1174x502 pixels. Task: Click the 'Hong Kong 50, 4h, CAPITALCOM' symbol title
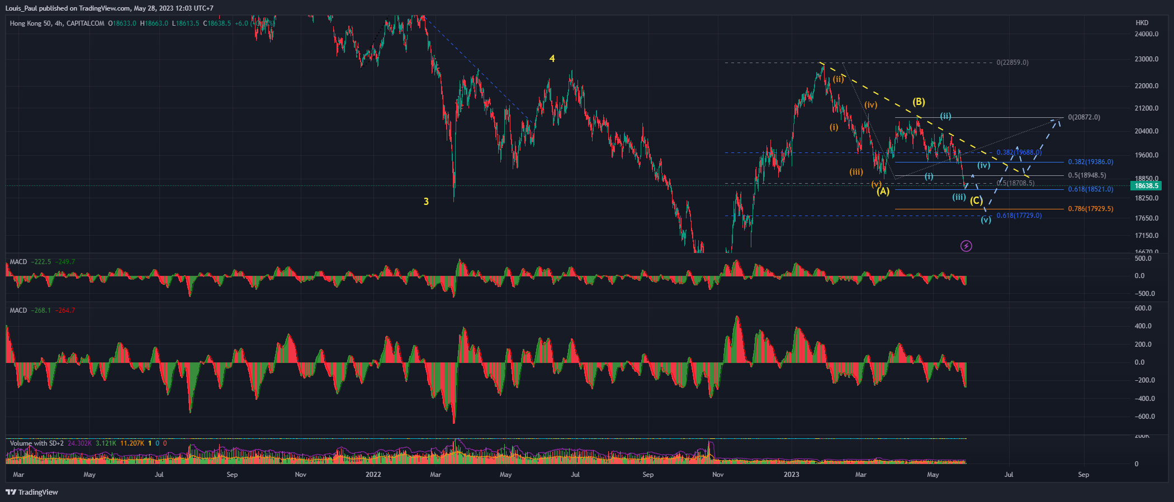click(x=57, y=23)
